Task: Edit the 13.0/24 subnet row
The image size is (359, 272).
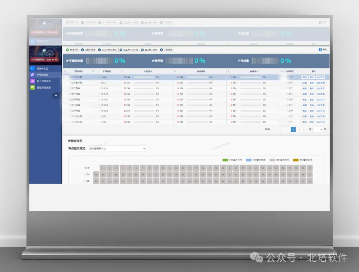Action: tap(304, 88)
